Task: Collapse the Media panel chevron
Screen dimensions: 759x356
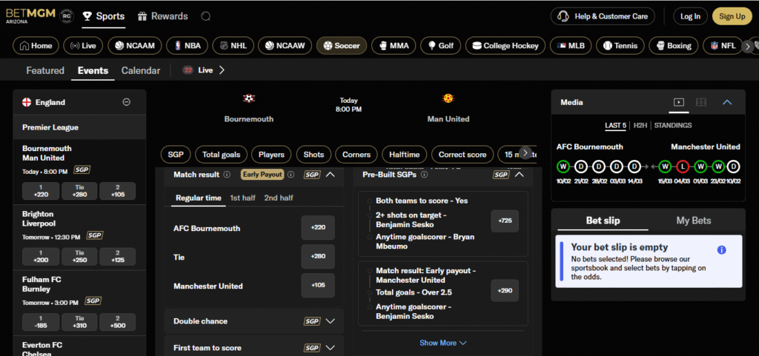Action: (727, 102)
